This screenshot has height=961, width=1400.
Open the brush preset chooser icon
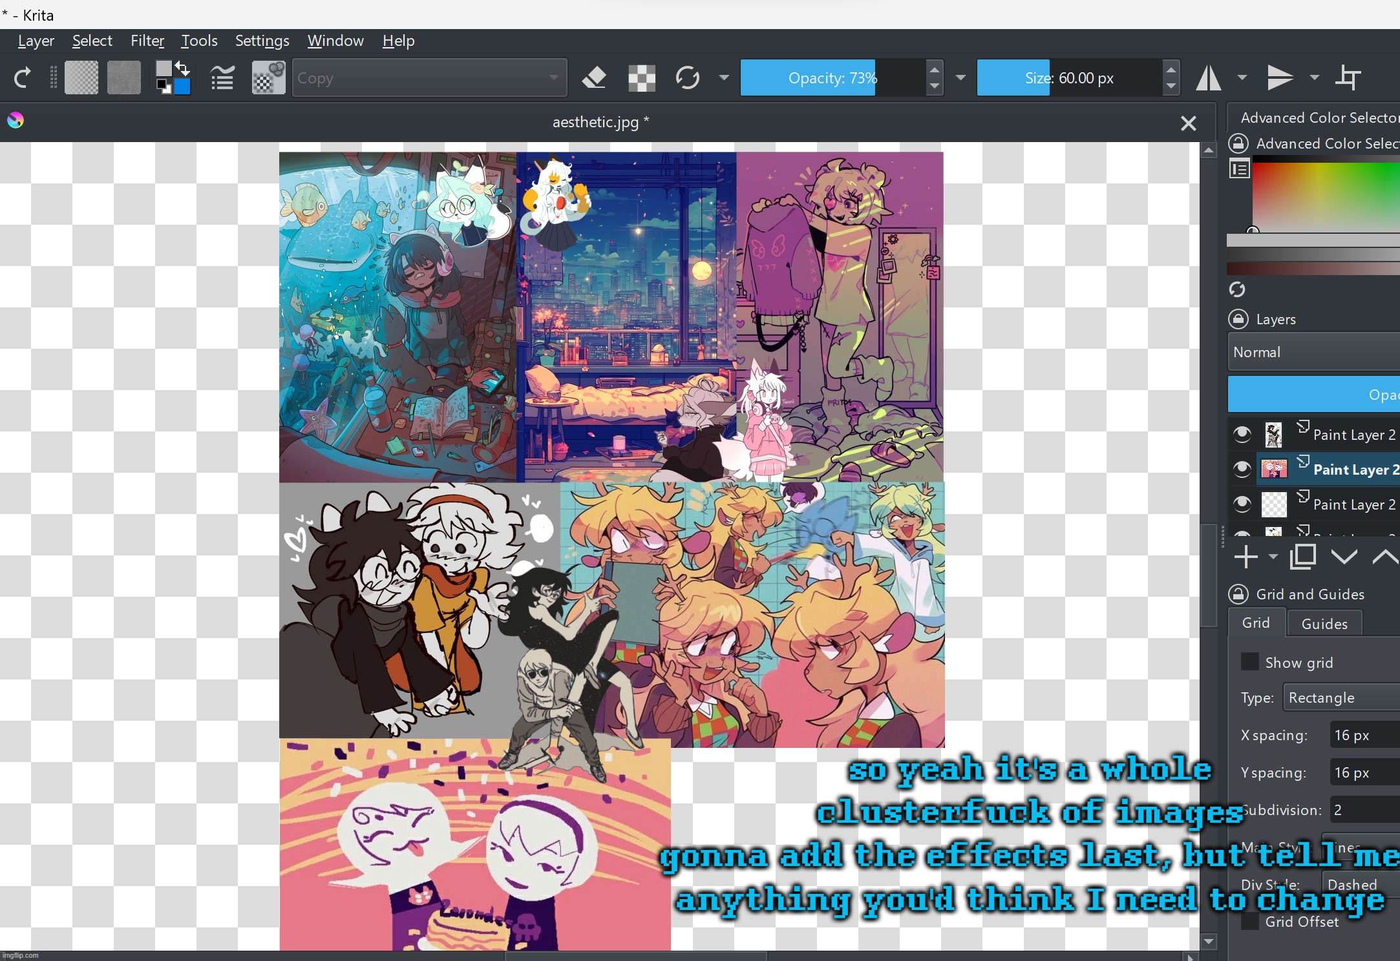tap(268, 77)
